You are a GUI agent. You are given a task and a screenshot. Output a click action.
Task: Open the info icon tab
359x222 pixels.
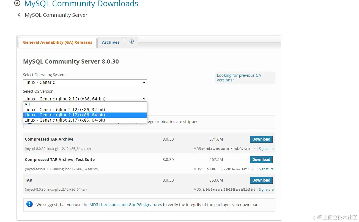[x=131, y=42]
